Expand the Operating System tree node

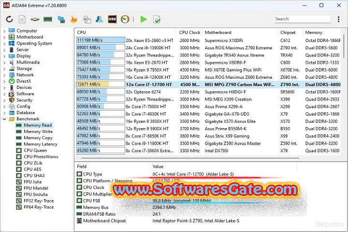(x=4, y=43)
